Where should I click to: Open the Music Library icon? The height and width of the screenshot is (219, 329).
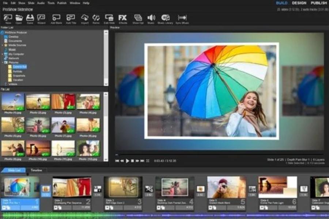[165, 18]
